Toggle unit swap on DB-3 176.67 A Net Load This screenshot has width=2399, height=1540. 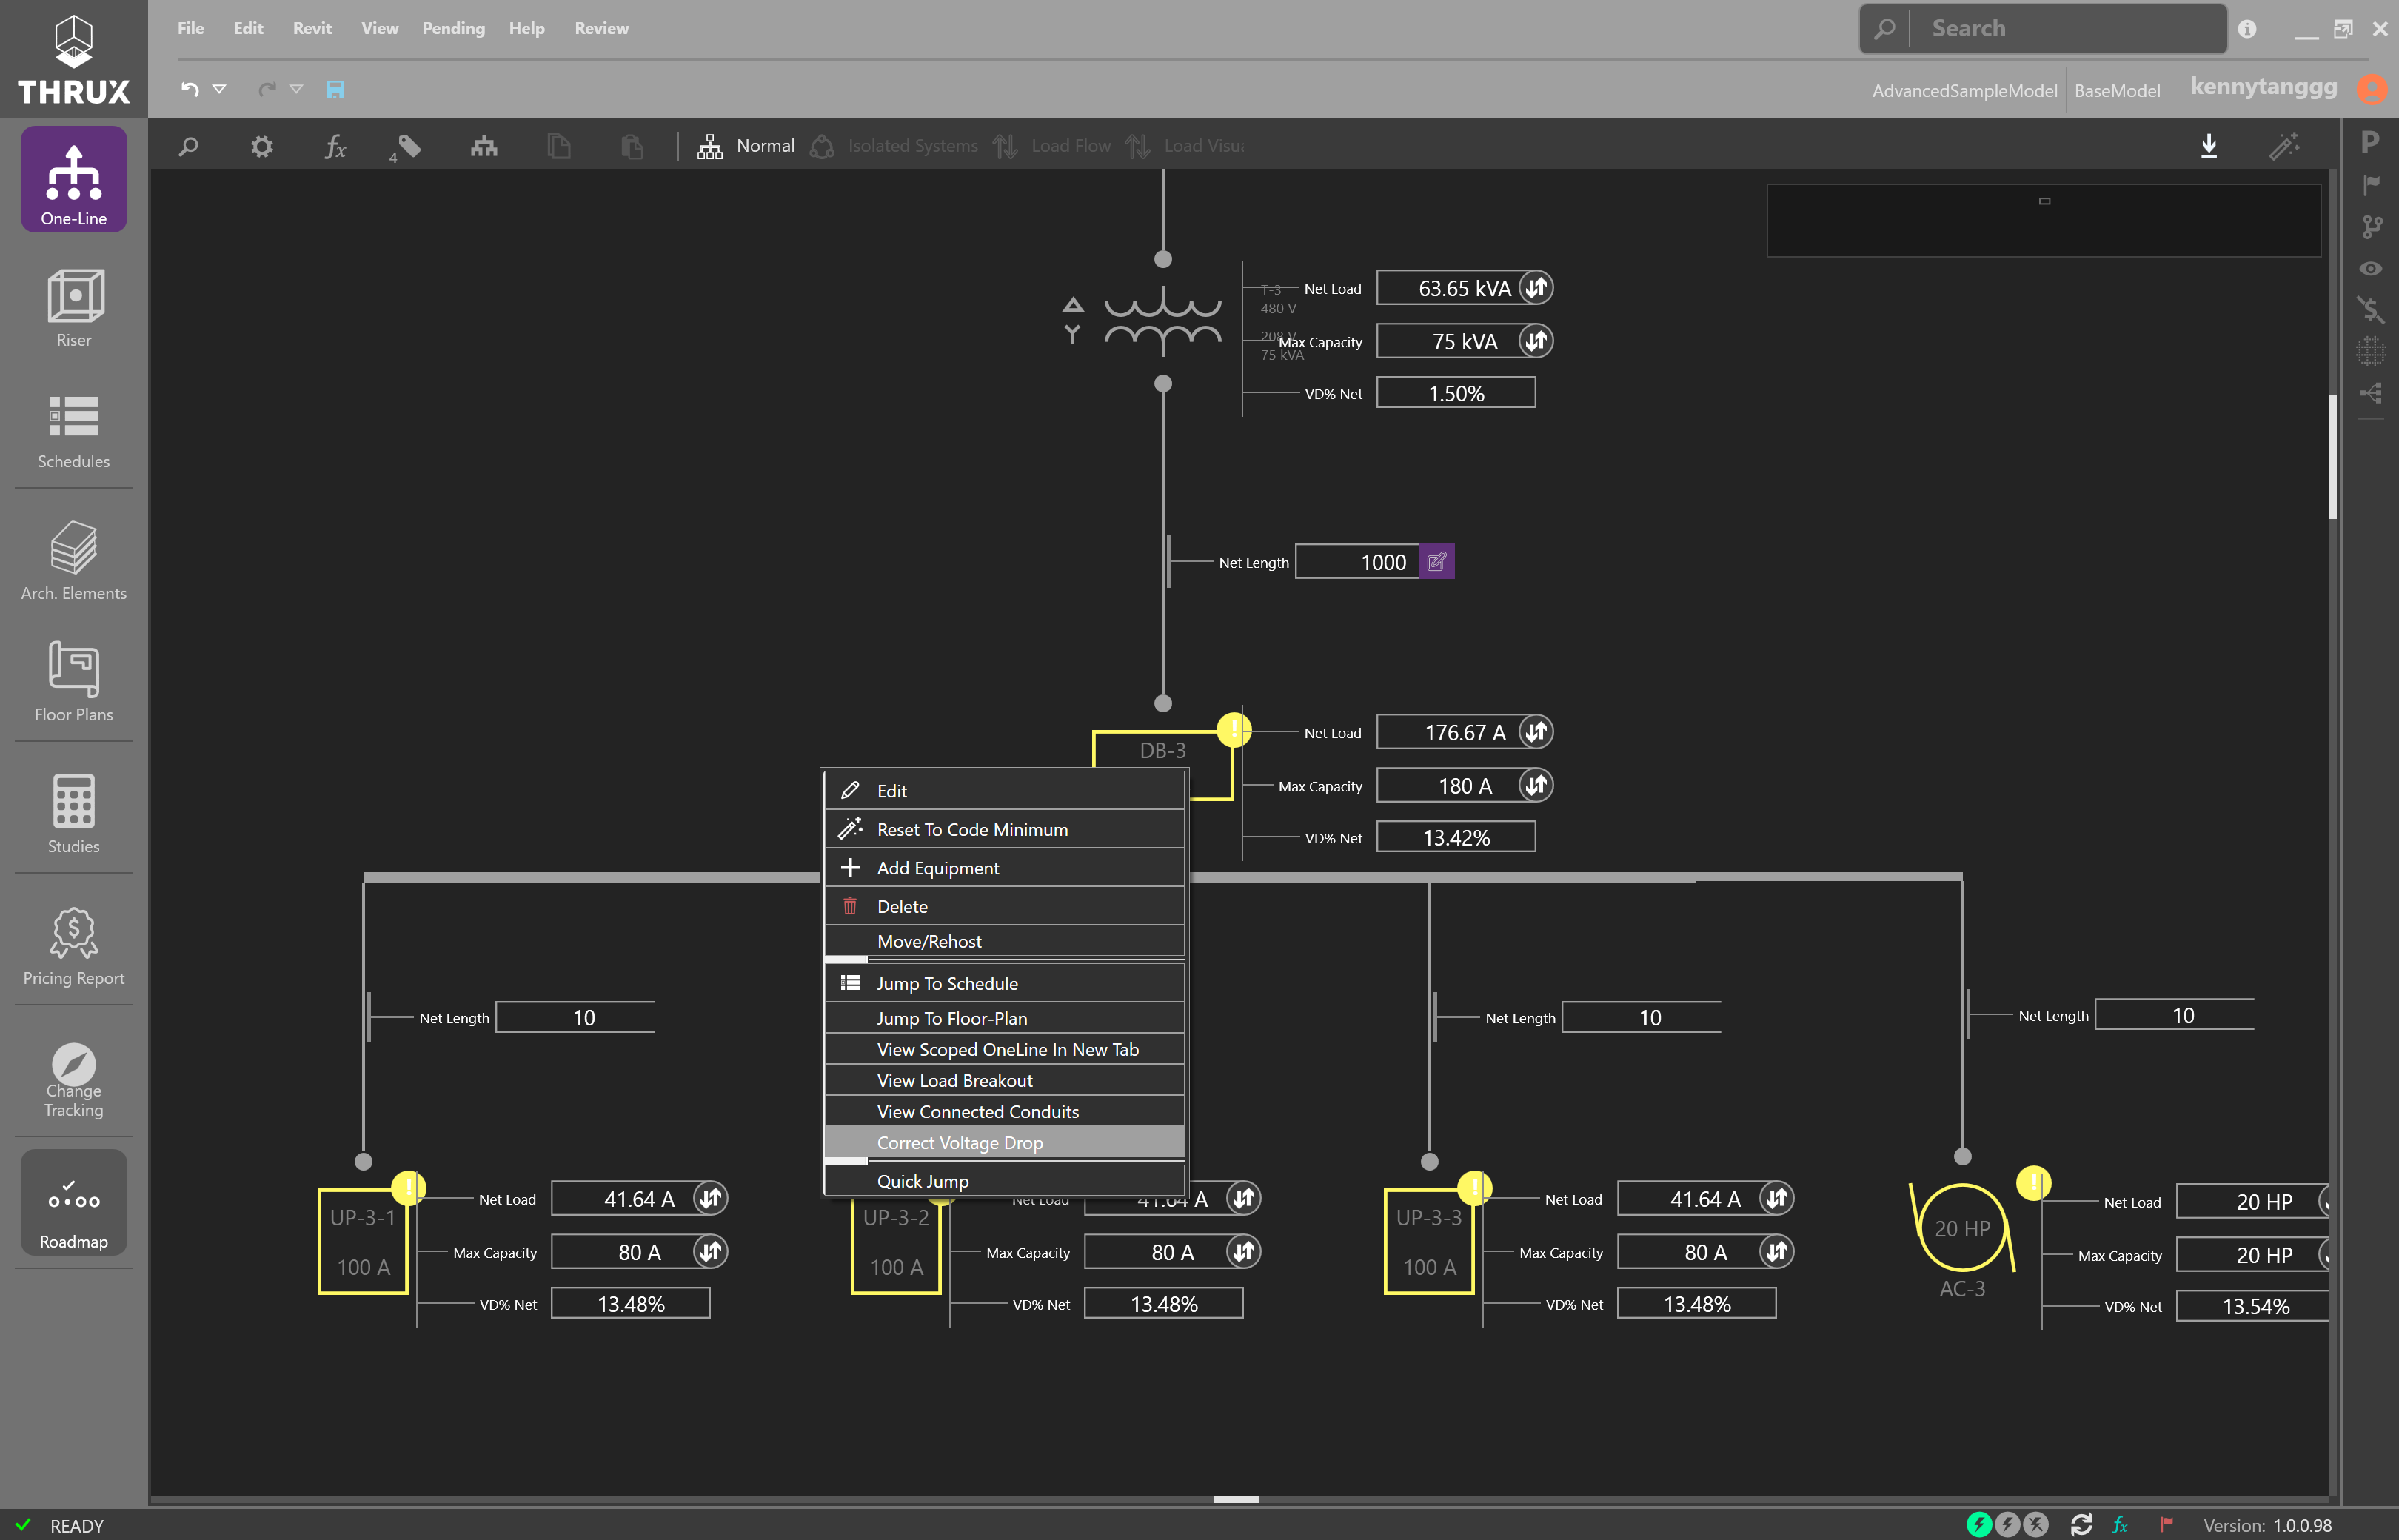tap(1536, 732)
